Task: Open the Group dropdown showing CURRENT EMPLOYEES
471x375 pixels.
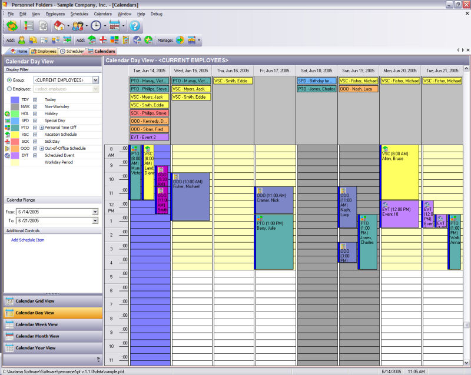Action: click(x=95, y=79)
